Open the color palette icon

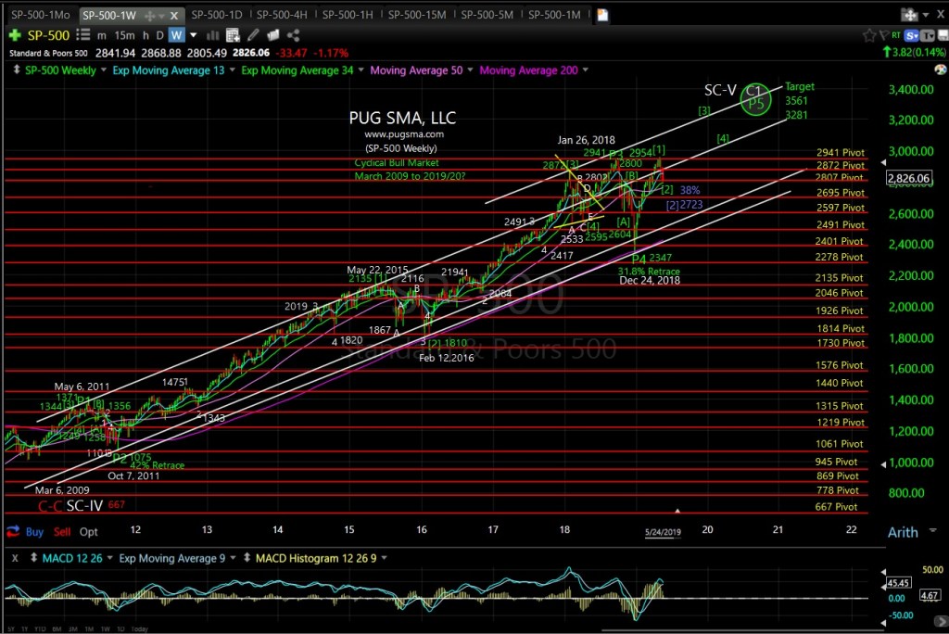940,70
